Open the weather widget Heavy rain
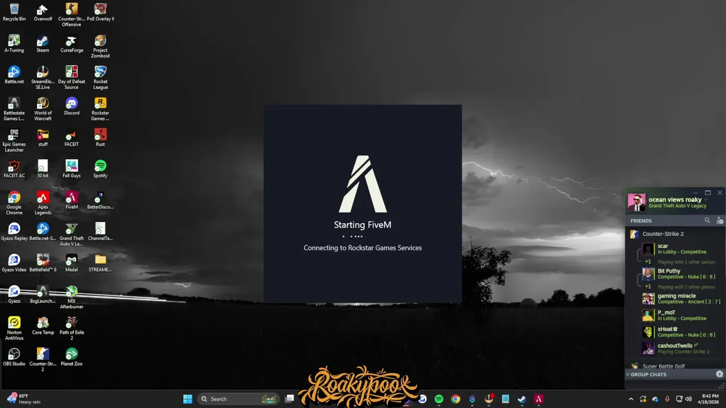 coord(24,399)
